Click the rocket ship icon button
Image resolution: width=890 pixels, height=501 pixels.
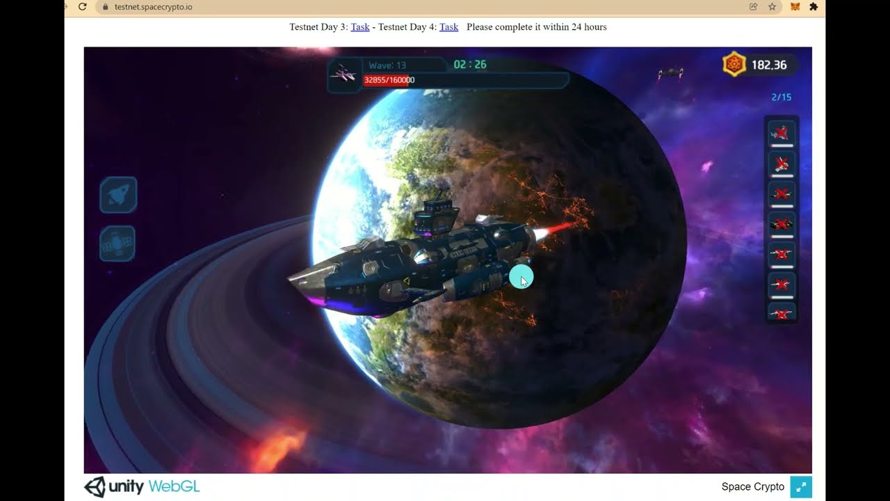pyautogui.click(x=118, y=195)
